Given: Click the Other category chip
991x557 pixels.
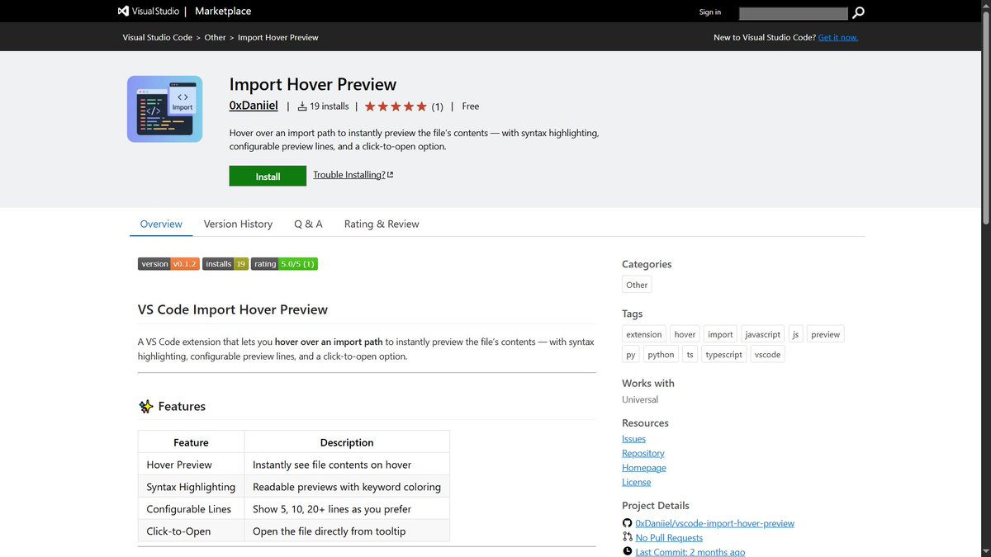Looking at the screenshot, I should pos(637,285).
